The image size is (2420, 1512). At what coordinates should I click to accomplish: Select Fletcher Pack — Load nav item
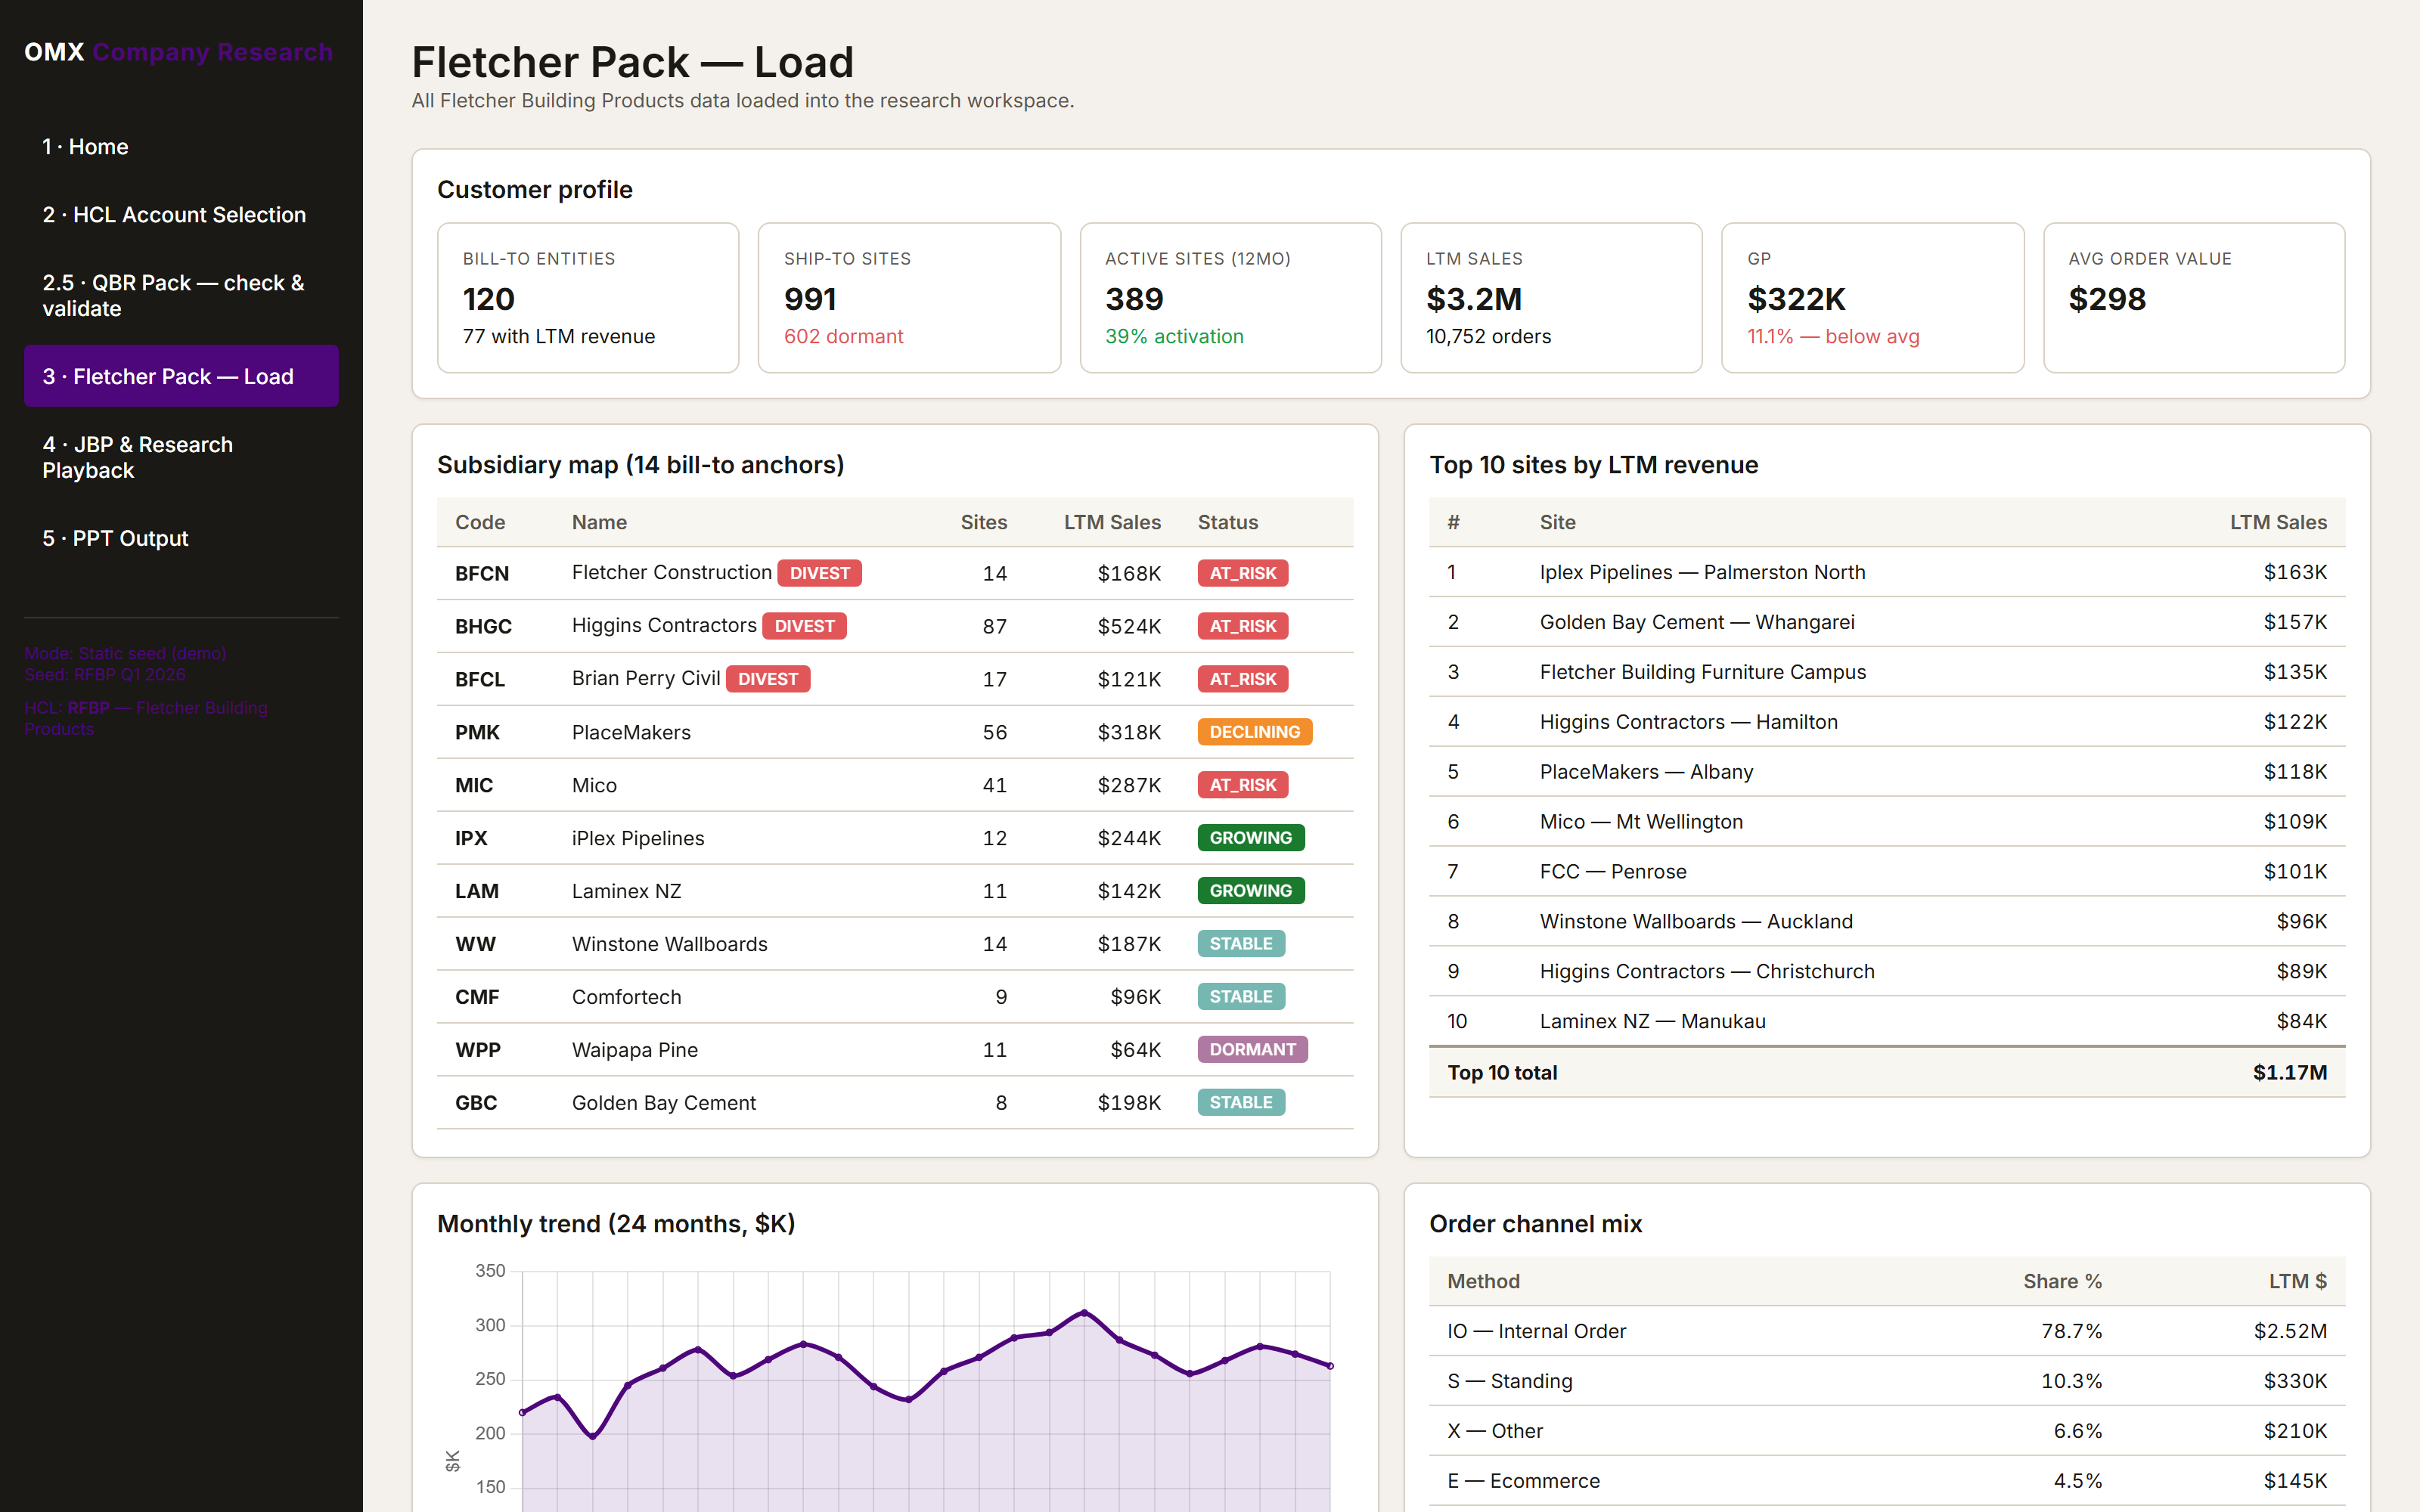click(x=181, y=376)
